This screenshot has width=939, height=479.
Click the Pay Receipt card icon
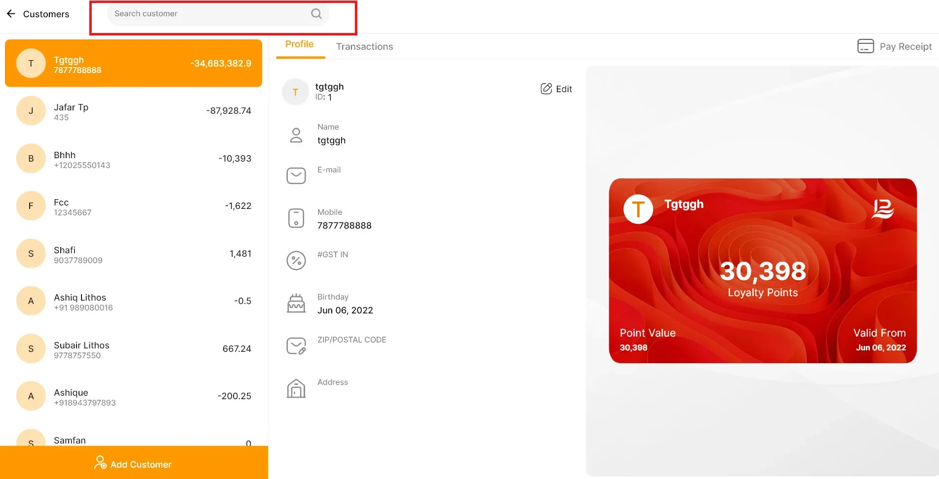click(865, 46)
